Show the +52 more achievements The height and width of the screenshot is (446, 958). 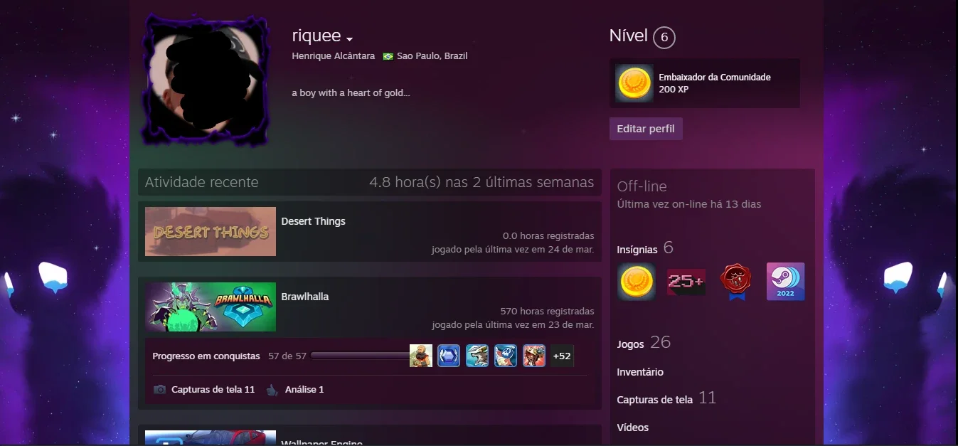562,356
